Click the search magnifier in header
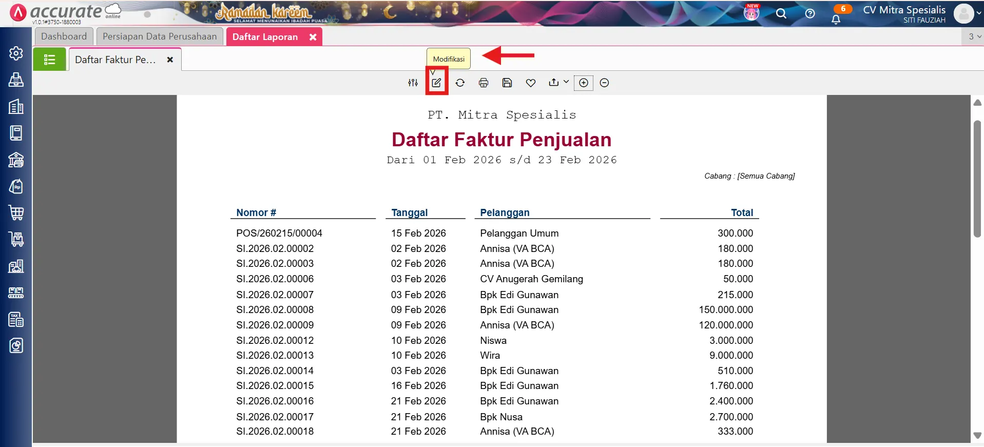The height and width of the screenshot is (447, 984). coord(781,14)
